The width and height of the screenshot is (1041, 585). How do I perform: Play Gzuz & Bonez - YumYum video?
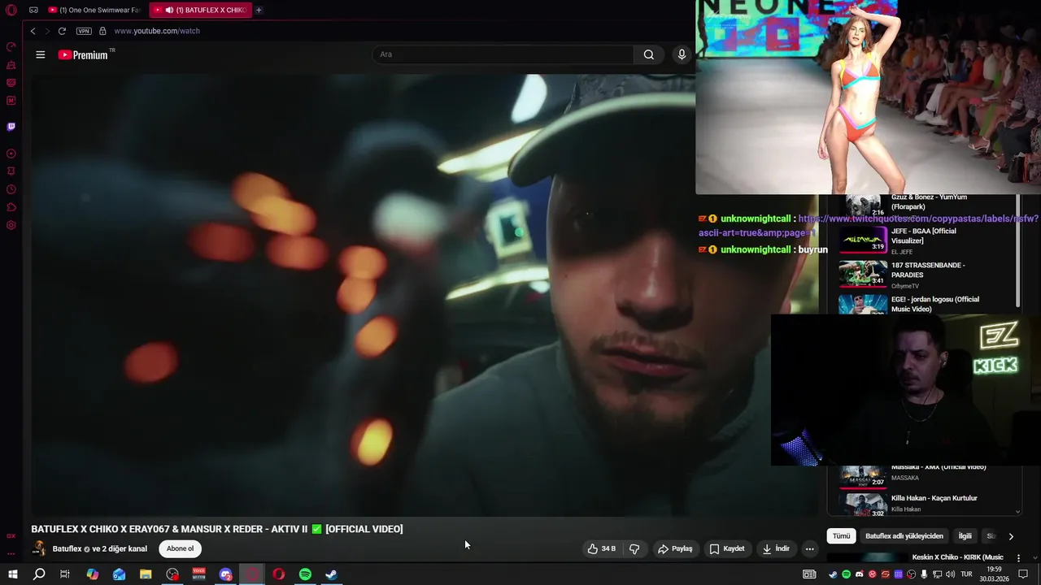tap(929, 201)
